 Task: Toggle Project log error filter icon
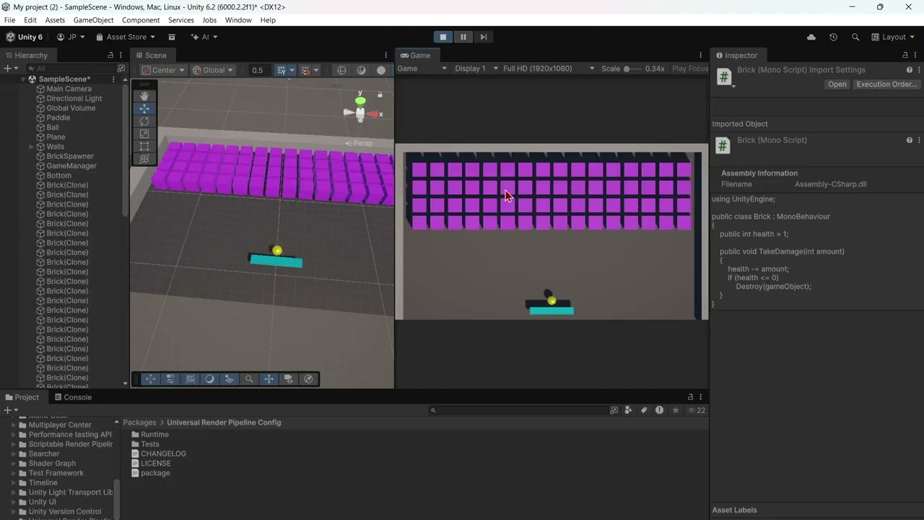(659, 410)
